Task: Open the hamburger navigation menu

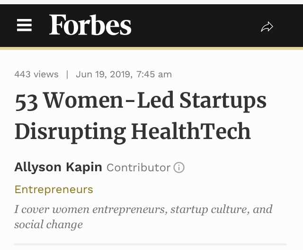Action: (x=24, y=26)
